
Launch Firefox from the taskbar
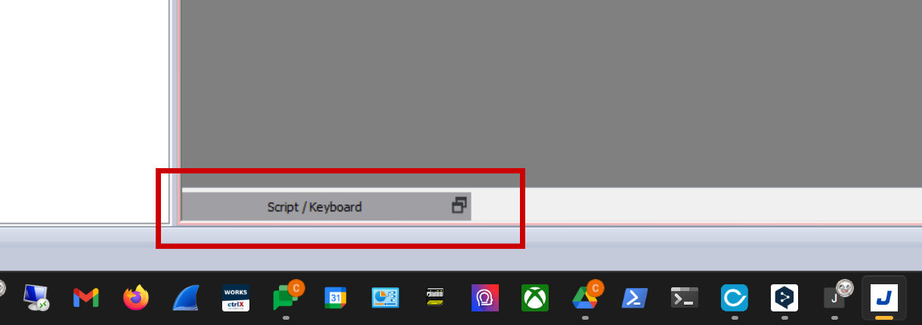(136, 298)
